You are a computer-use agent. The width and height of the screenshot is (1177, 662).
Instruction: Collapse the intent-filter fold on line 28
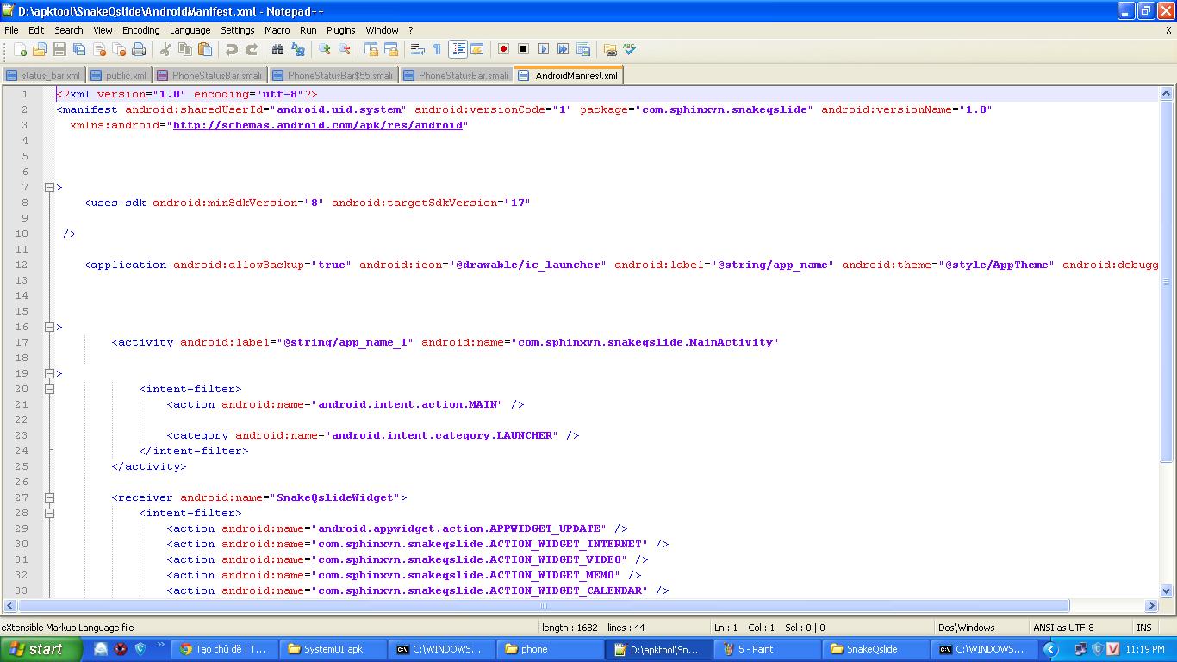[x=49, y=513]
